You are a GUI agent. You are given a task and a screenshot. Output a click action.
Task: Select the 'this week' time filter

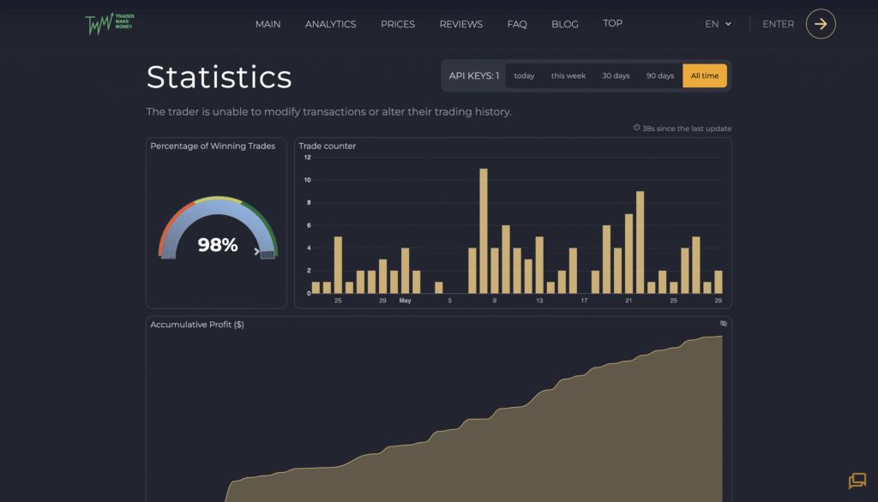coord(568,75)
